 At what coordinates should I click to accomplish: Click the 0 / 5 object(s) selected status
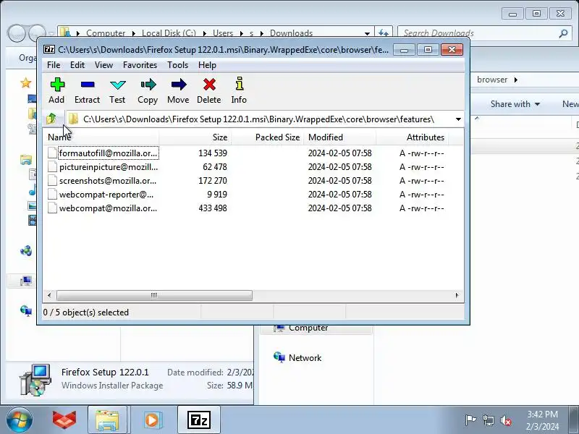(85, 312)
